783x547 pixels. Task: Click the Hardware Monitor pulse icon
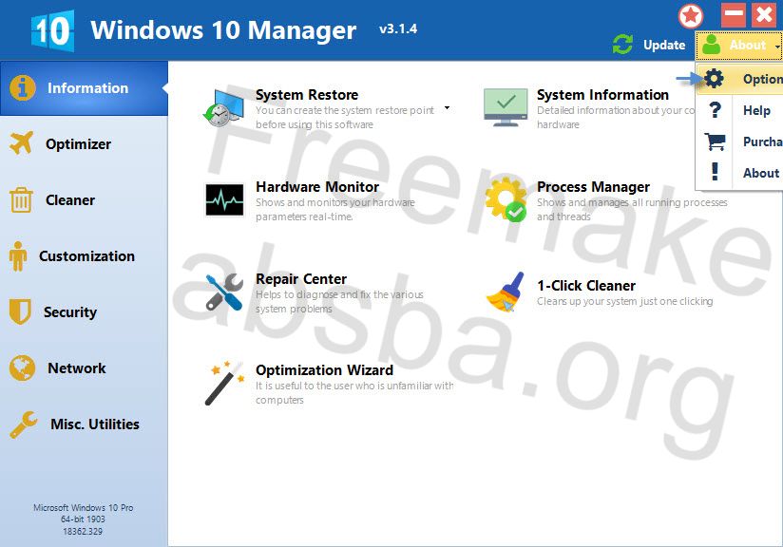tap(224, 199)
